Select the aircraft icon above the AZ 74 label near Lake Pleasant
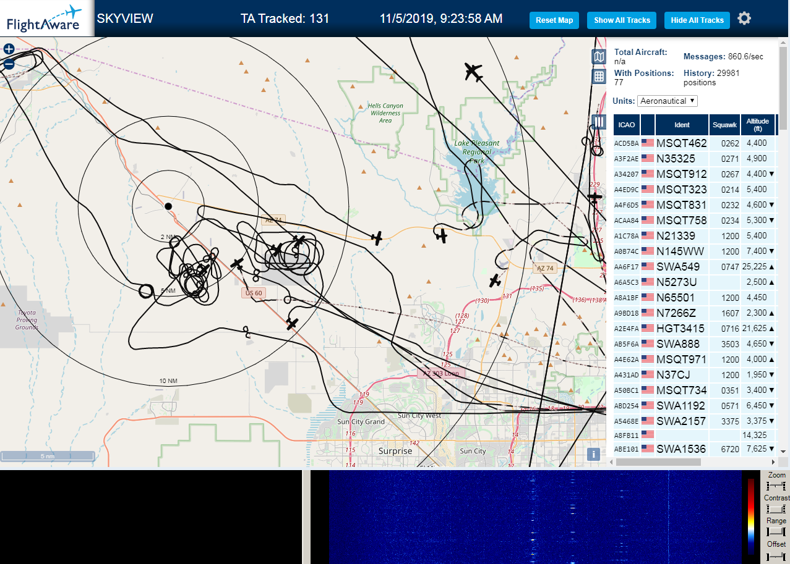 pyautogui.click(x=494, y=280)
